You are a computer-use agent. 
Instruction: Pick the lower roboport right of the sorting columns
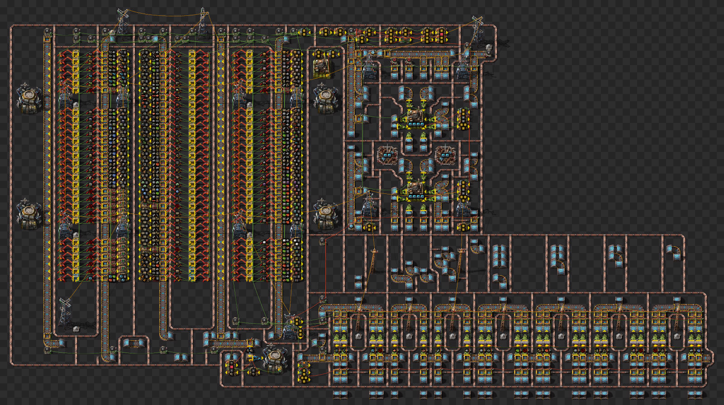pos(325,214)
